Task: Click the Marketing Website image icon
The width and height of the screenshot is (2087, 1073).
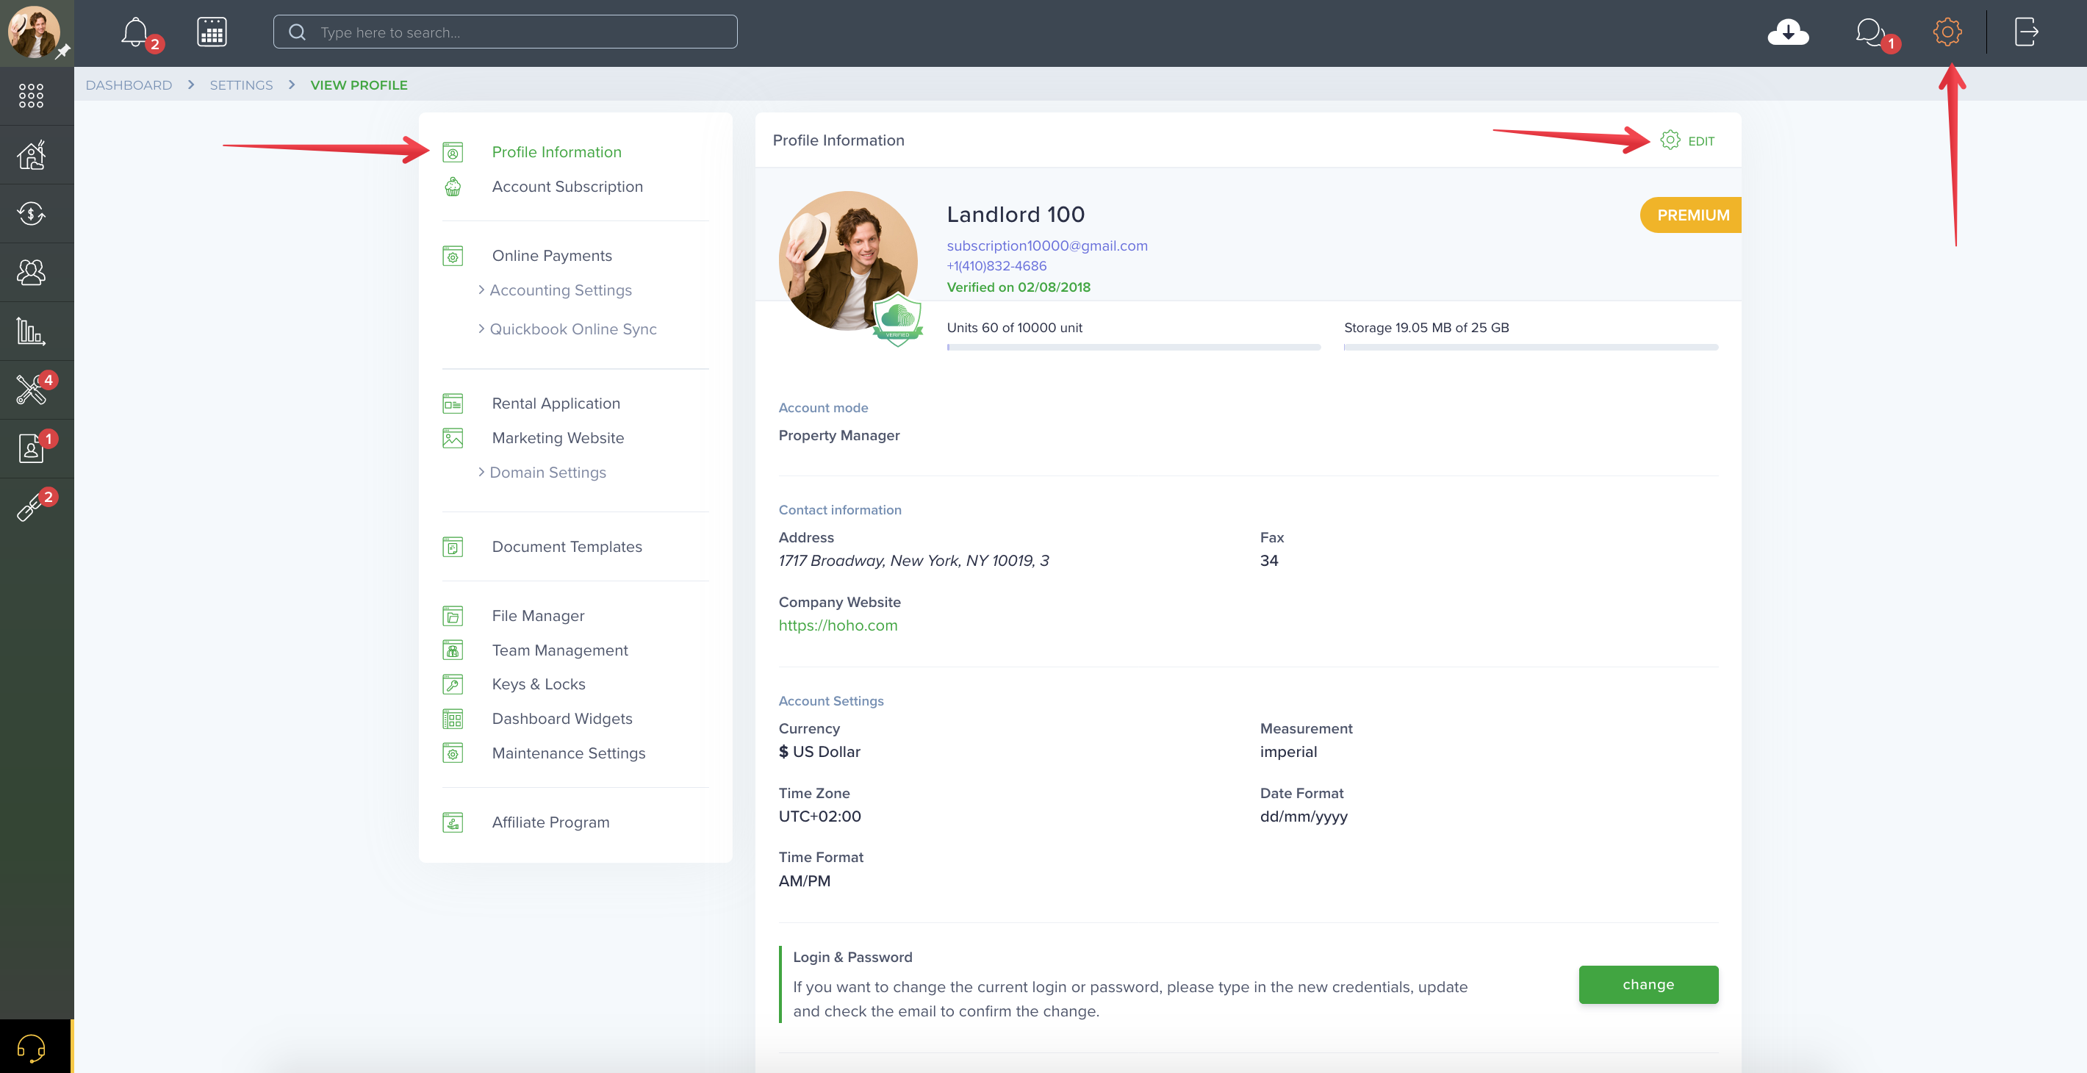Action: [x=453, y=439]
